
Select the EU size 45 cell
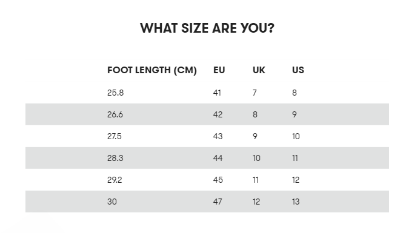point(218,180)
